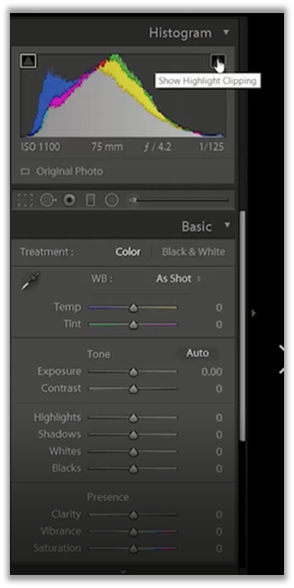Click the Original Photo icon
294x588 pixels.
(x=24, y=172)
